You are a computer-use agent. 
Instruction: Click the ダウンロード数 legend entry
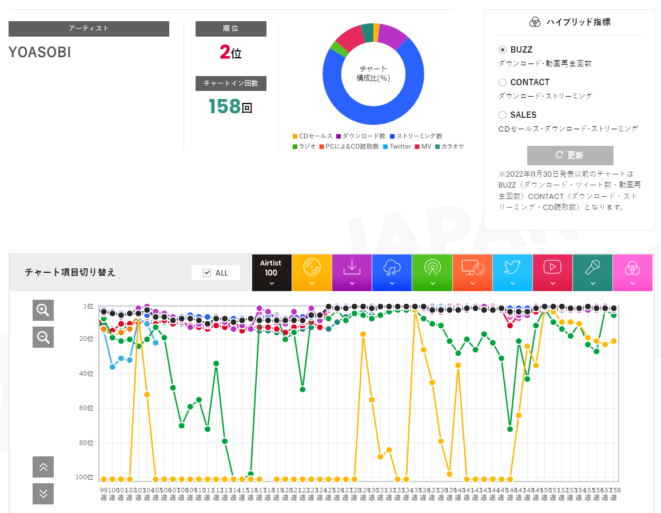pos(361,136)
